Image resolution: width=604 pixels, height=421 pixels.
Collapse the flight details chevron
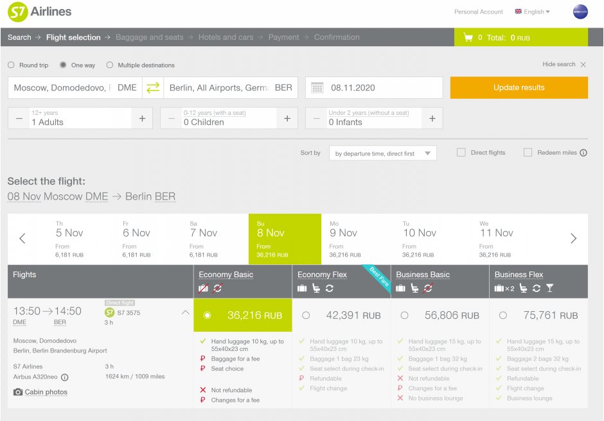(x=185, y=313)
